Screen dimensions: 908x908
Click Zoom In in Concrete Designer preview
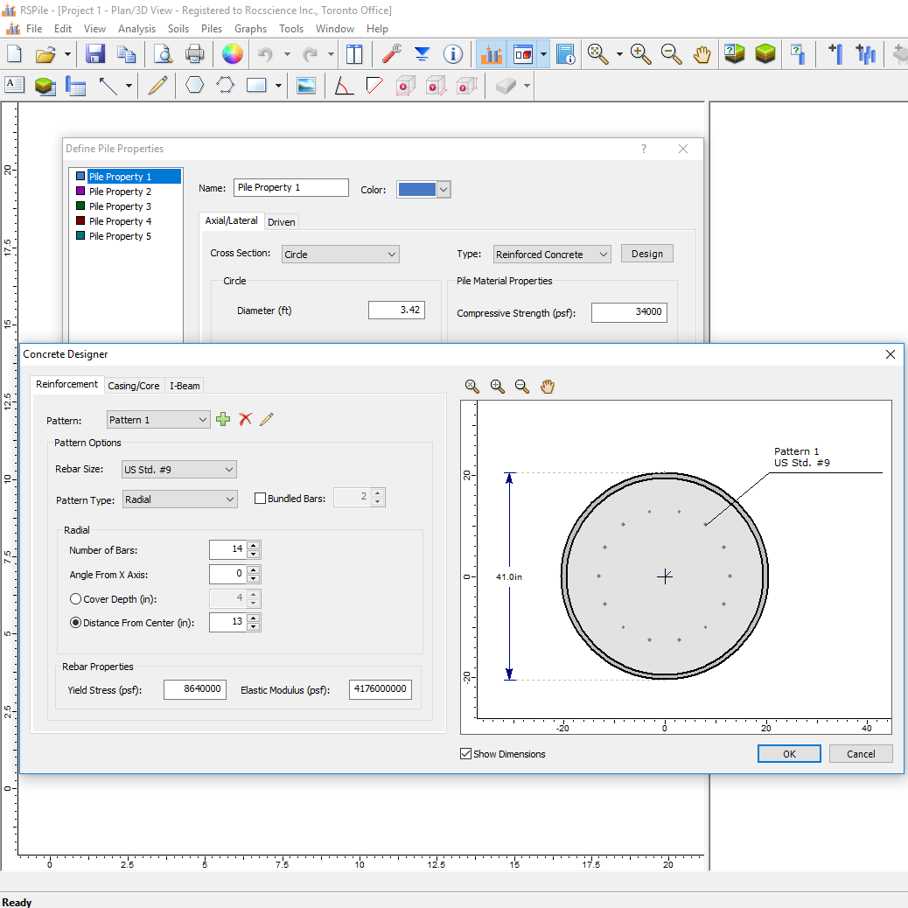pos(498,387)
